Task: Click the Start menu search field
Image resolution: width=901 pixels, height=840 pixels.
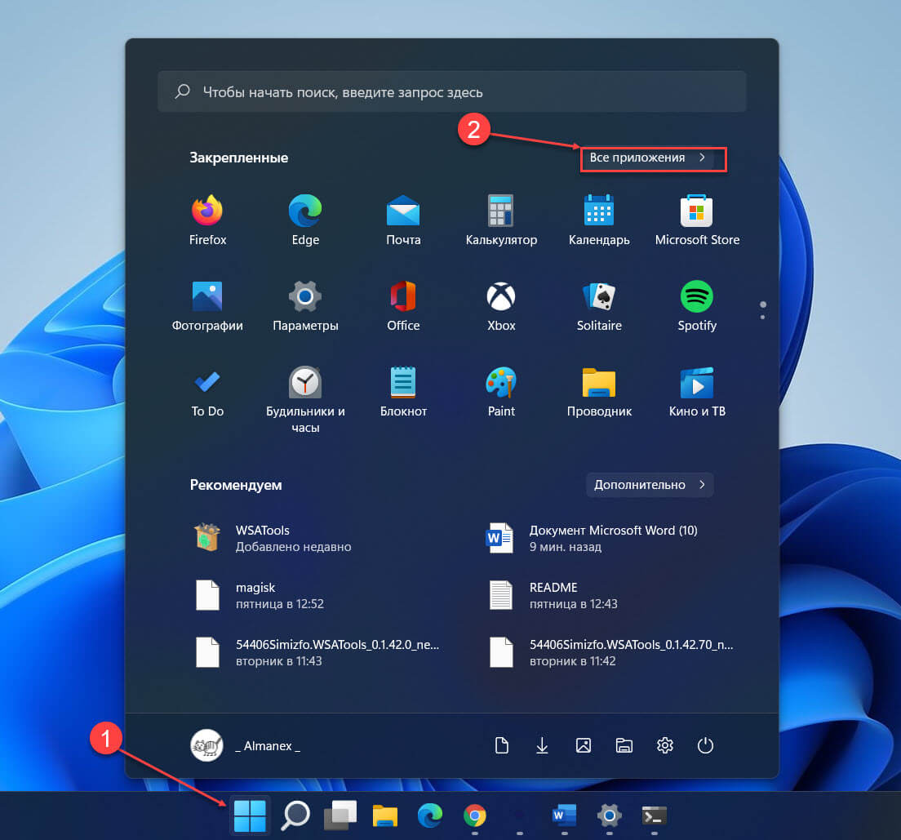Action: click(x=451, y=91)
